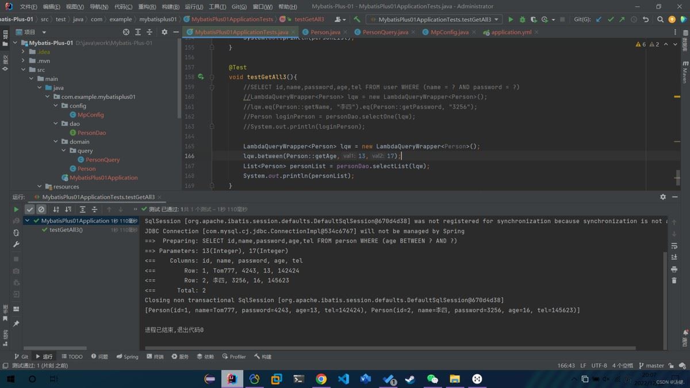Rerun tests in Run panel
The height and width of the screenshot is (388, 690).
(16, 209)
